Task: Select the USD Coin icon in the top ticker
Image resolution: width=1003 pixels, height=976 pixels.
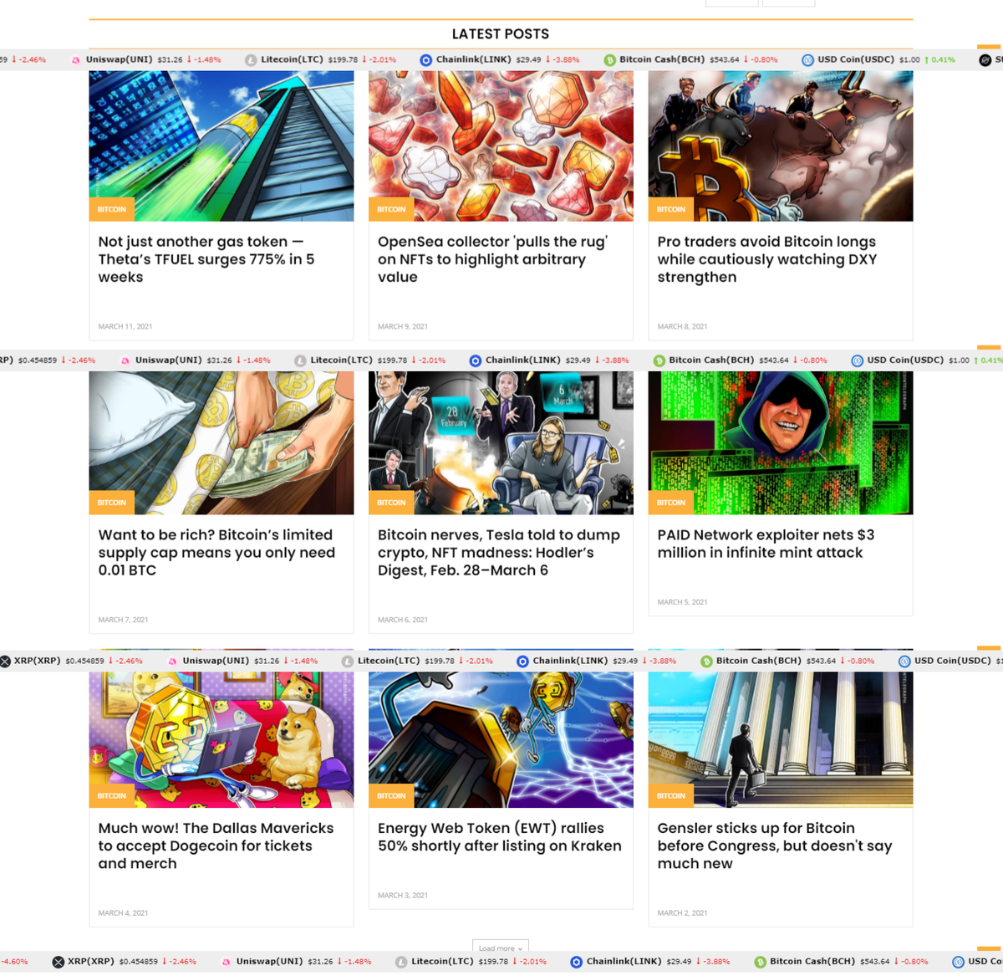Action: (x=807, y=59)
